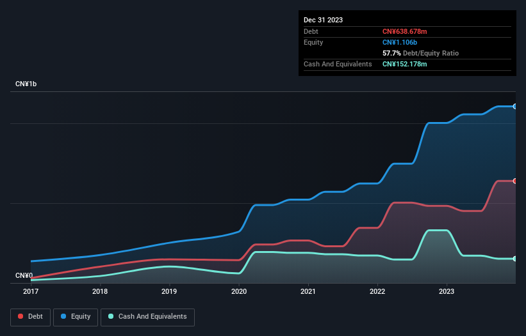Select the 2018 x-axis label
Image resolution: width=526 pixels, height=336 pixels.
(x=100, y=291)
